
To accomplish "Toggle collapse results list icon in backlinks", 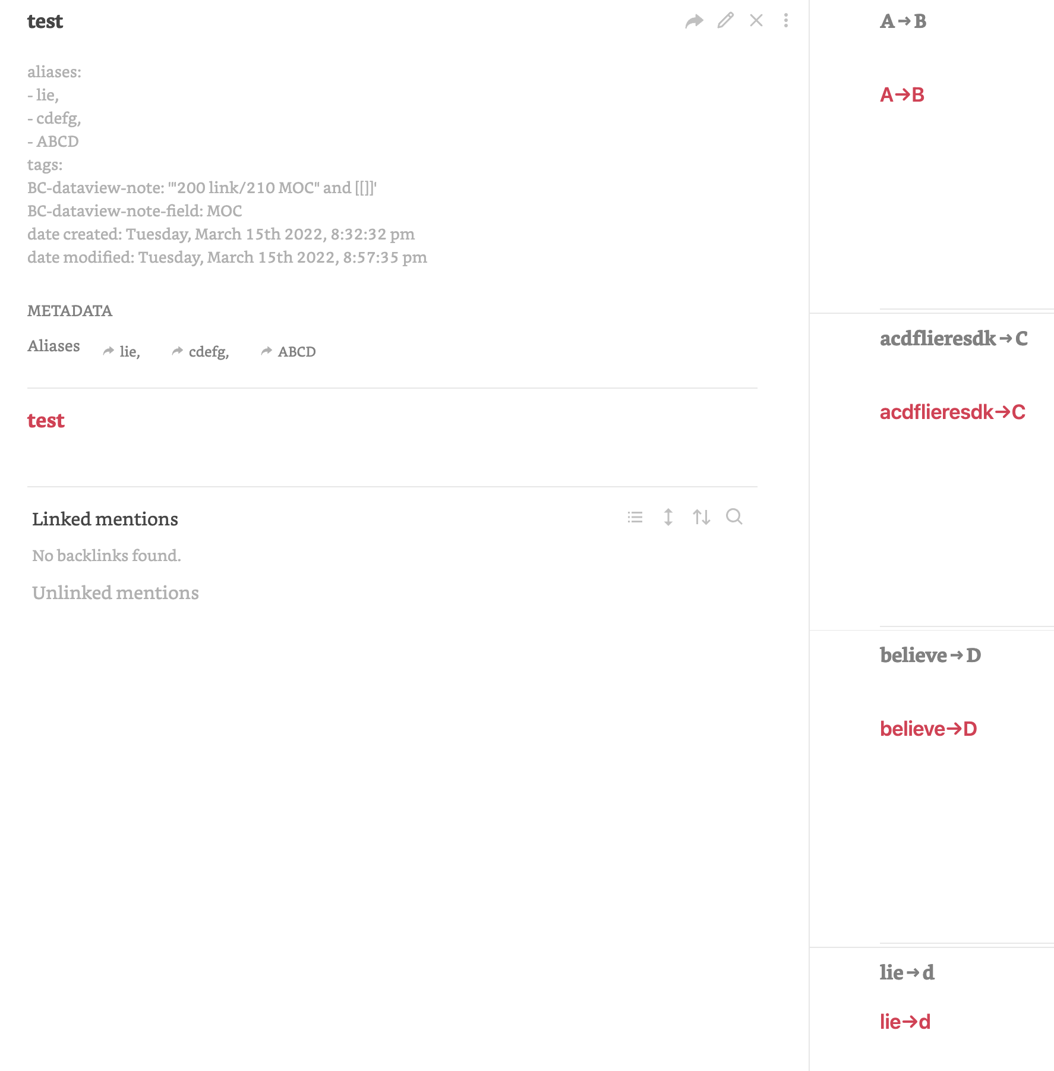I will (x=635, y=517).
